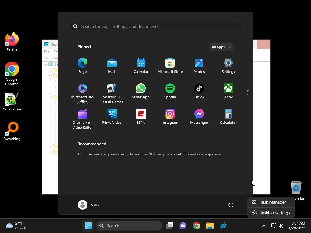This screenshot has width=311, height=233.
Task: Open the Chat taskbar icon
Action: [x=183, y=226]
